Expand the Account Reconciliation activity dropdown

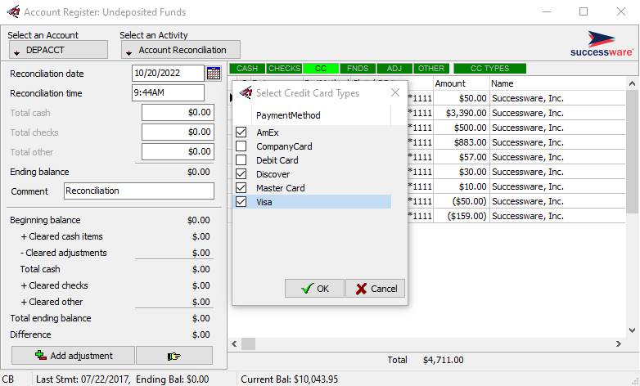[180, 50]
